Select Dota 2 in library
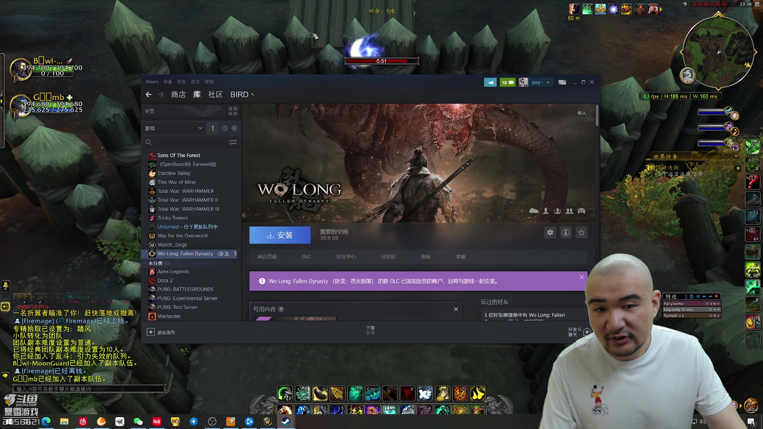This screenshot has height=429, width=763. point(165,280)
